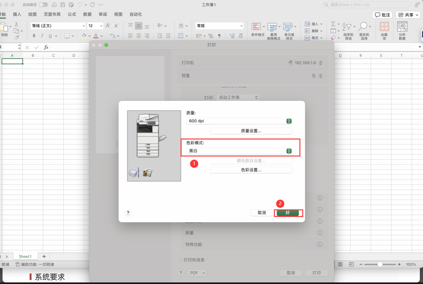Click the 质量设置... button

[251, 131]
